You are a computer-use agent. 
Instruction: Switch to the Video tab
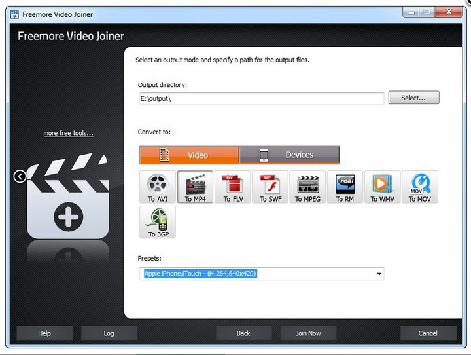[x=189, y=155]
